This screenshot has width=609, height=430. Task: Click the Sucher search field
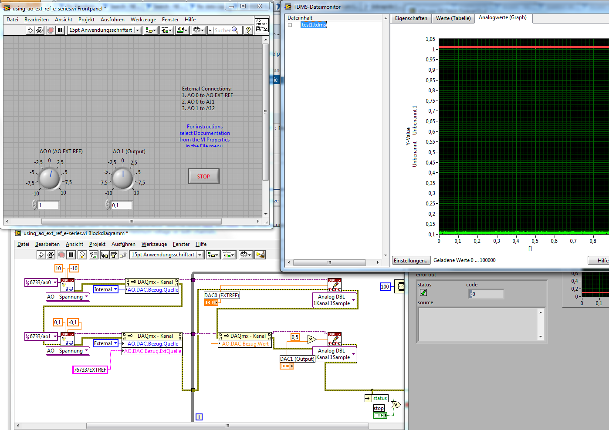click(222, 30)
